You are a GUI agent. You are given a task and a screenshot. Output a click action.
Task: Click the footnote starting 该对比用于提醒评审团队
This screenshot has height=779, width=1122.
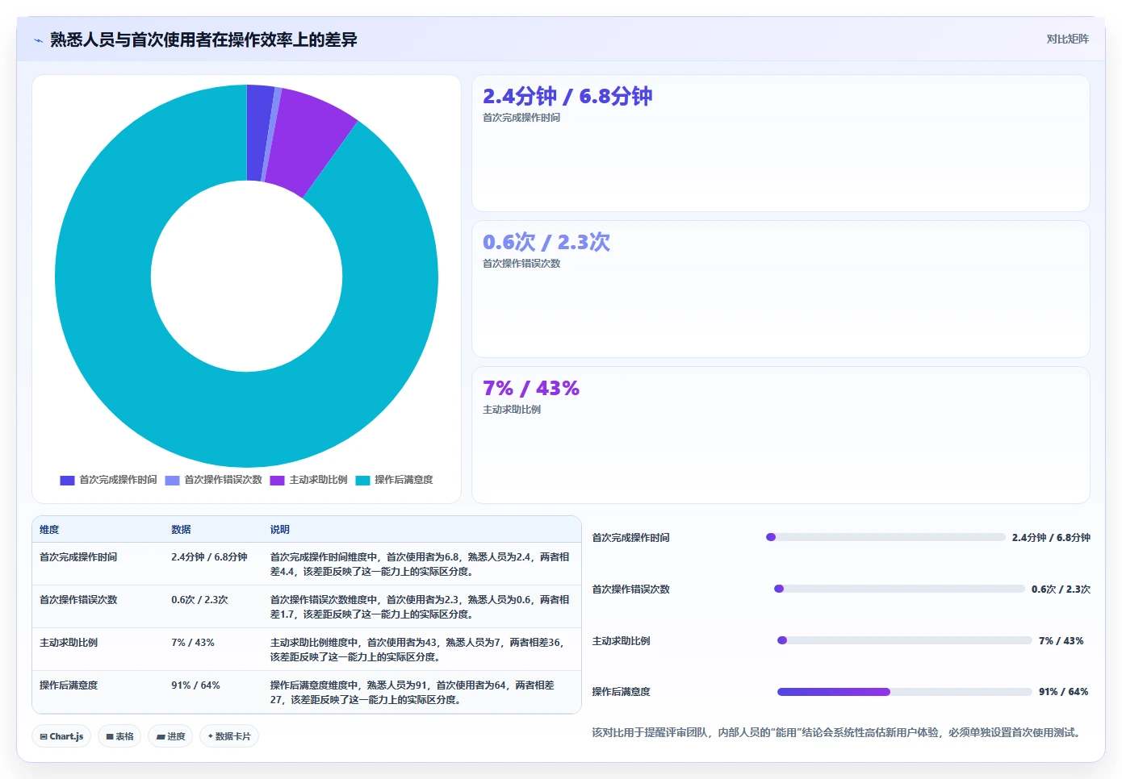click(x=838, y=733)
